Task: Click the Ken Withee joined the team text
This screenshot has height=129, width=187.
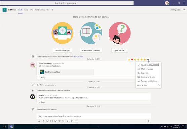Action: [x=46, y=85]
